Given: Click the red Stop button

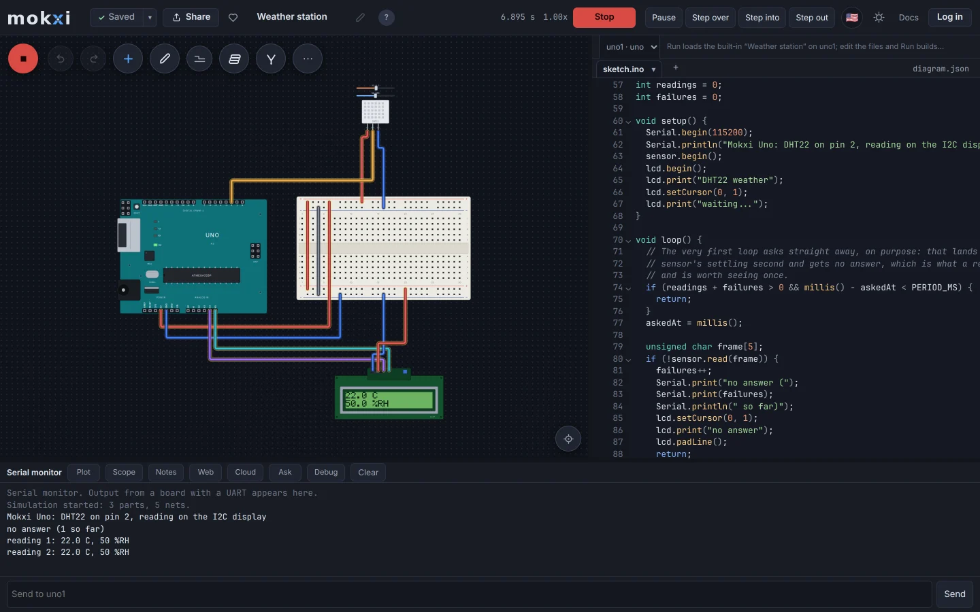Looking at the screenshot, I should (604, 18).
